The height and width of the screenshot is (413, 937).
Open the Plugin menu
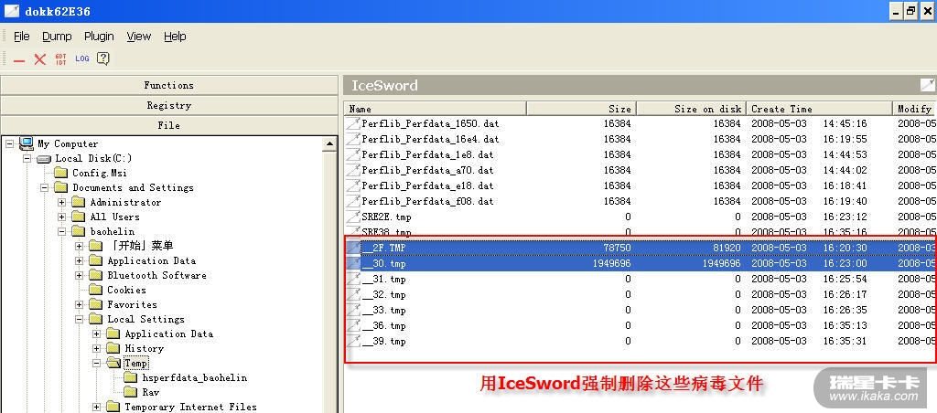tap(99, 37)
